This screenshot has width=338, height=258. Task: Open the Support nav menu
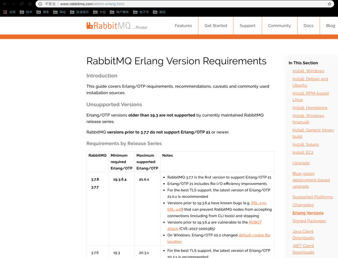point(248,26)
